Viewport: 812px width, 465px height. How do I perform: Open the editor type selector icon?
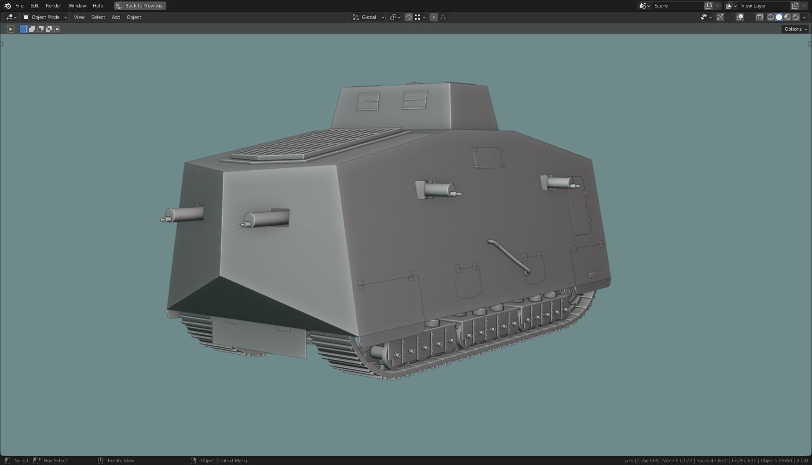click(x=10, y=17)
